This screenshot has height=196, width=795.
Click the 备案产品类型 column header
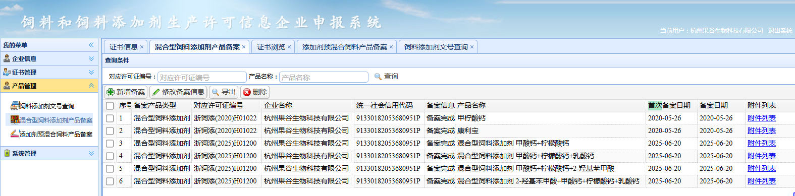tap(162, 106)
